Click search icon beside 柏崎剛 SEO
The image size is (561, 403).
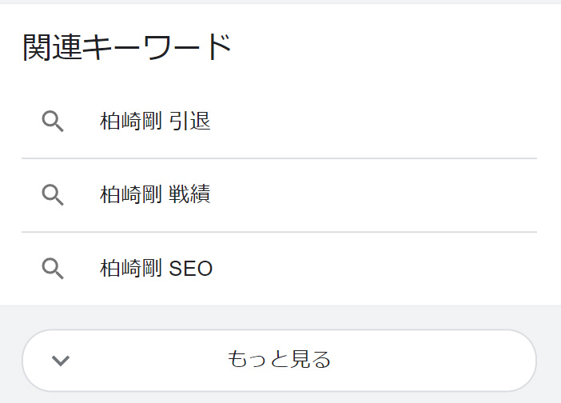click(x=53, y=269)
